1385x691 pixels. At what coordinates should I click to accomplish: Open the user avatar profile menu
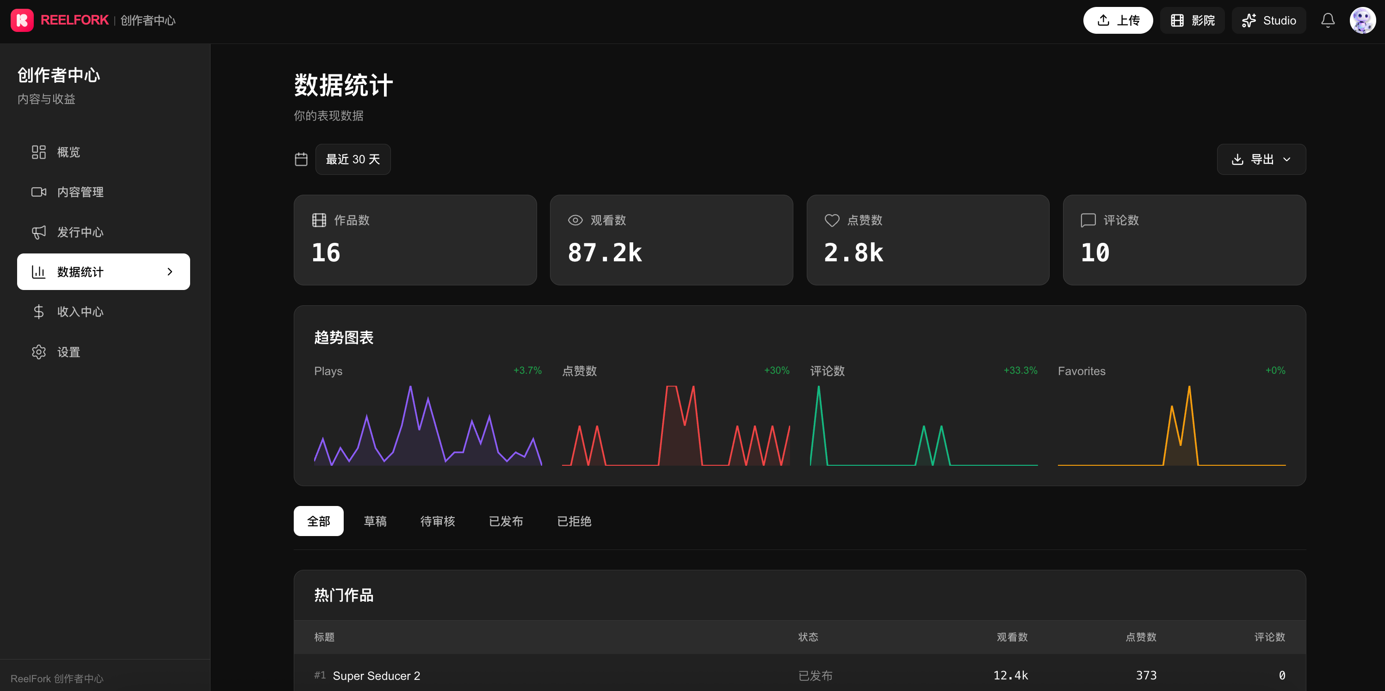coord(1362,20)
